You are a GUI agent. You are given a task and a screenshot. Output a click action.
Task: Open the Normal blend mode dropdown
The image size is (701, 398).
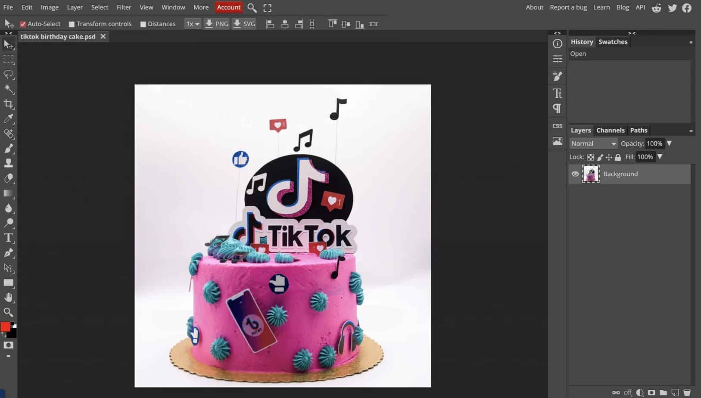[x=593, y=143]
